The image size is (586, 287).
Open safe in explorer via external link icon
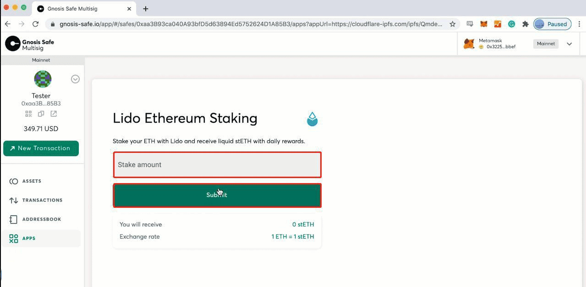pos(53,114)
